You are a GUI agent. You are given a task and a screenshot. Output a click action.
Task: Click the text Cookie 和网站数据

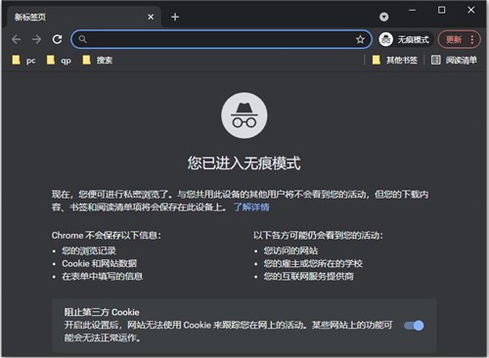coord(100,263)
